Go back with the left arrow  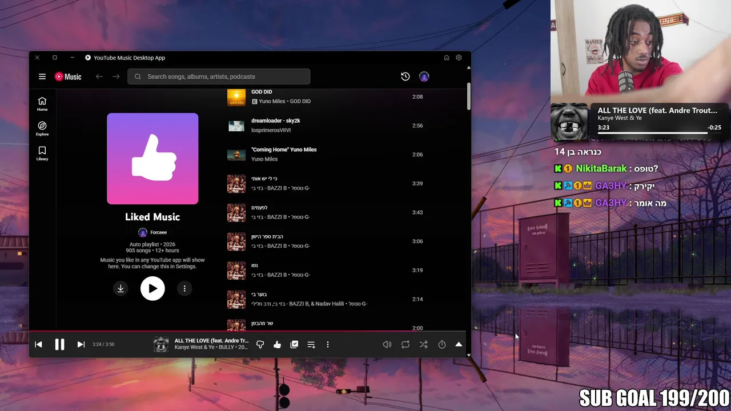[x=99, y=76]
